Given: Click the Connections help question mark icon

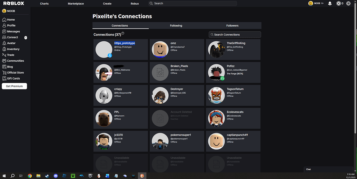Looking at the screenshot, I should [123, 33].
